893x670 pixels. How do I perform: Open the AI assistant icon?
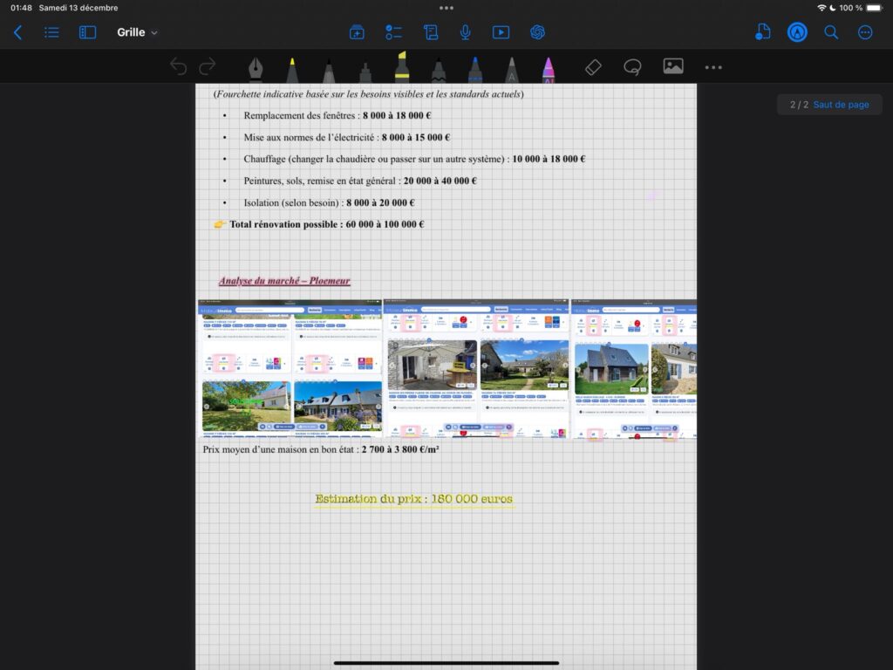tap(537, 32)
